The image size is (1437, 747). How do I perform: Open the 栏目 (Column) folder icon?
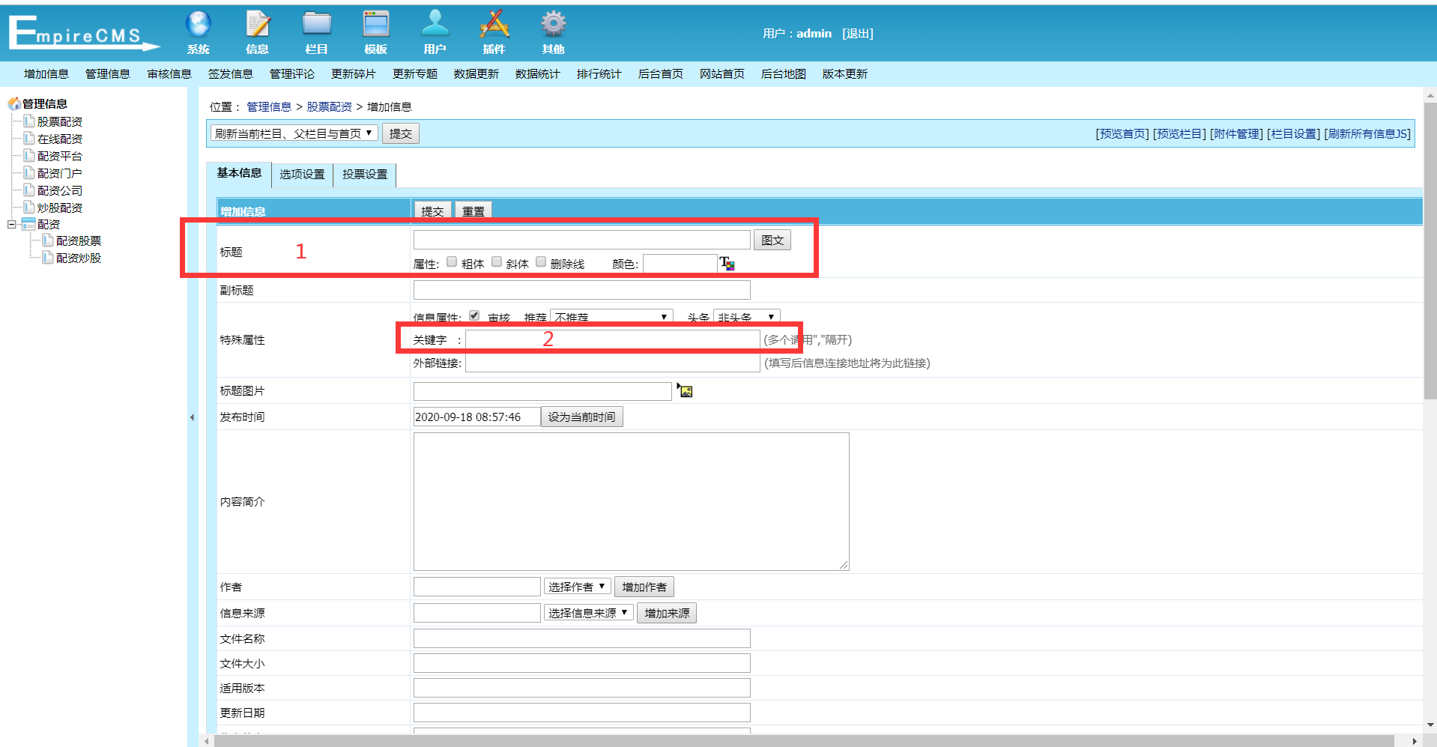click(x=316, y=32)
